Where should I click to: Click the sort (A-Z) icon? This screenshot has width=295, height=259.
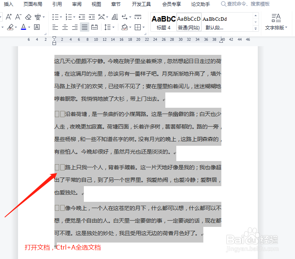(114, 17)
